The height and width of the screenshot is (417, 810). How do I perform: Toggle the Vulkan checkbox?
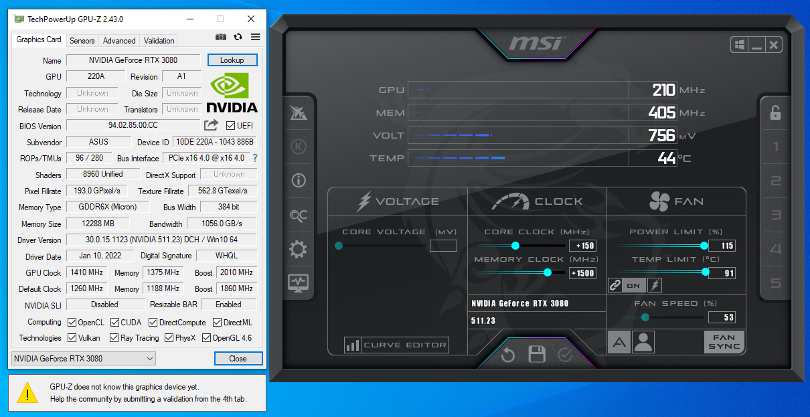72,338
